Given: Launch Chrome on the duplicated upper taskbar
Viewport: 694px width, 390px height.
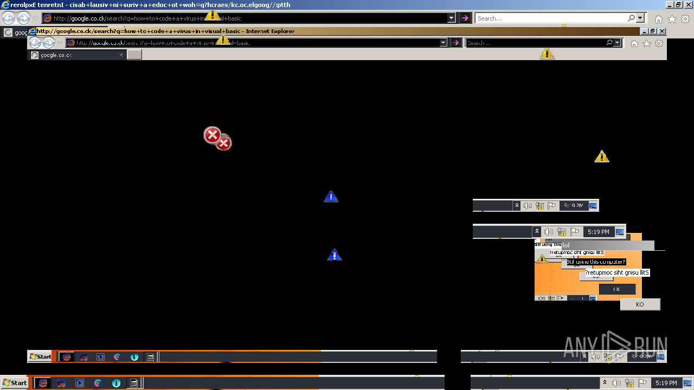Looking at the screenshot, I should pos(117,356).
